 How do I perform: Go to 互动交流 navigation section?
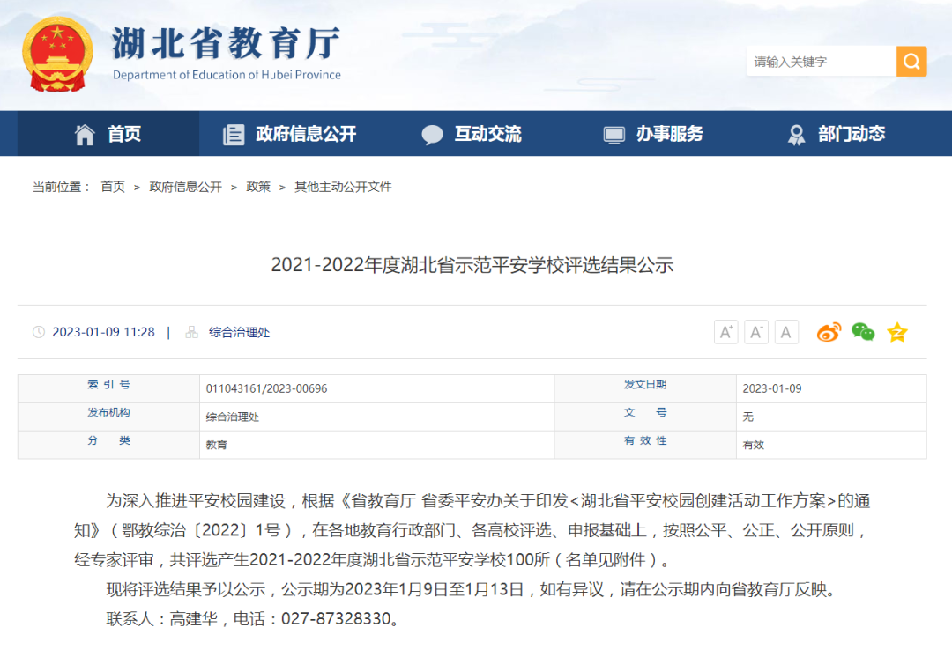(x=472, y=134)
